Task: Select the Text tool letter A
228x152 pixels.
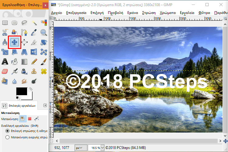Action: [5, 62]
